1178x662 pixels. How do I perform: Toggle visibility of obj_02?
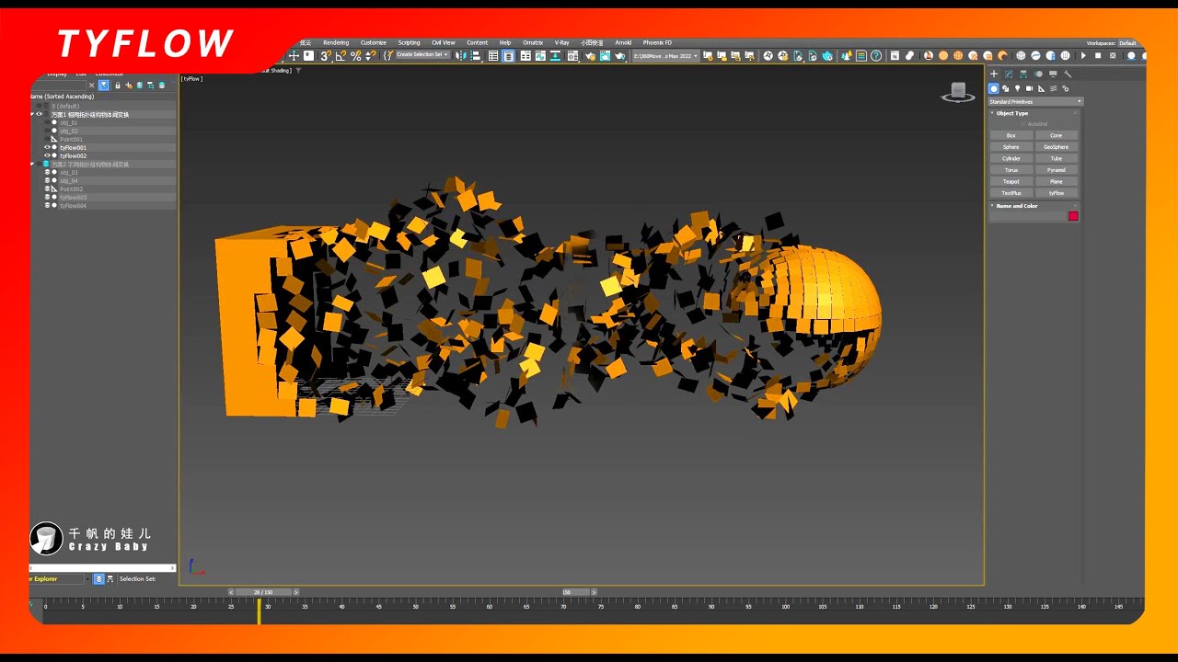(47, 131)
